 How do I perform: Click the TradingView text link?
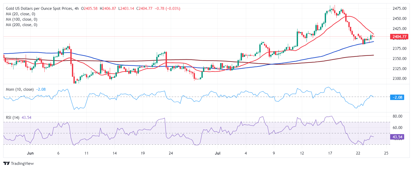click(x=22, y=163)
